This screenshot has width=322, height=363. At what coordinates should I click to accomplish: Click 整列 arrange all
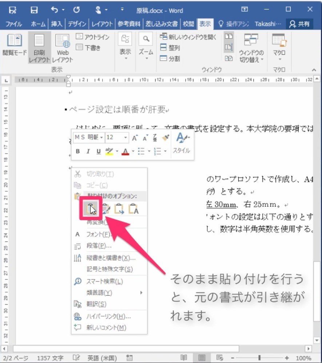(170, 48)
